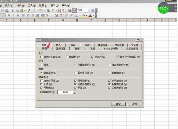Click the Align Left icon
This screenshot has height=129, width=178.
[24, 15]
